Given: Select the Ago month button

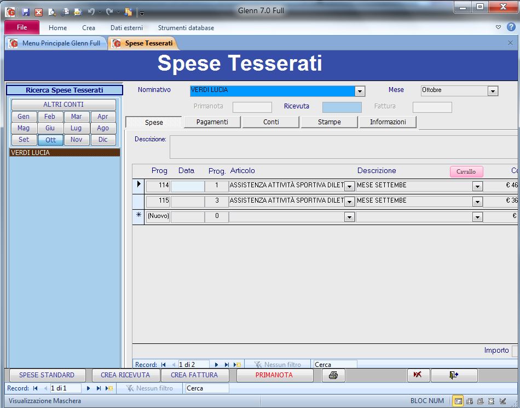Looking at the screenshot, I should (x=103, y=128).
